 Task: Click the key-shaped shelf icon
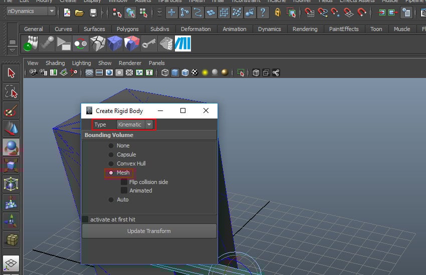(x=148, y=44)
